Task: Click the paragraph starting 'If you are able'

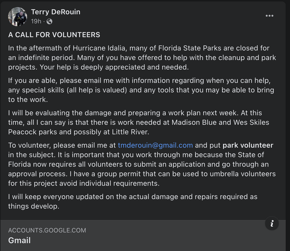Action: [141, 90]
